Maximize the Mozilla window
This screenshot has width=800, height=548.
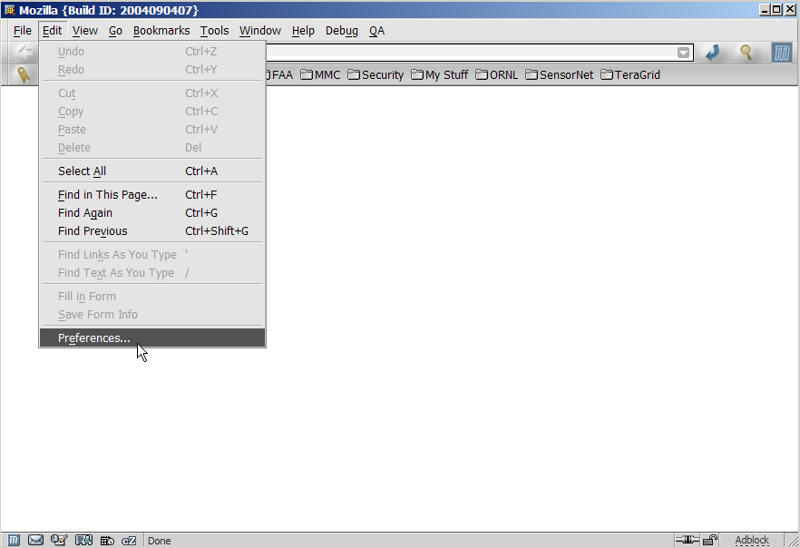(776, 10)
